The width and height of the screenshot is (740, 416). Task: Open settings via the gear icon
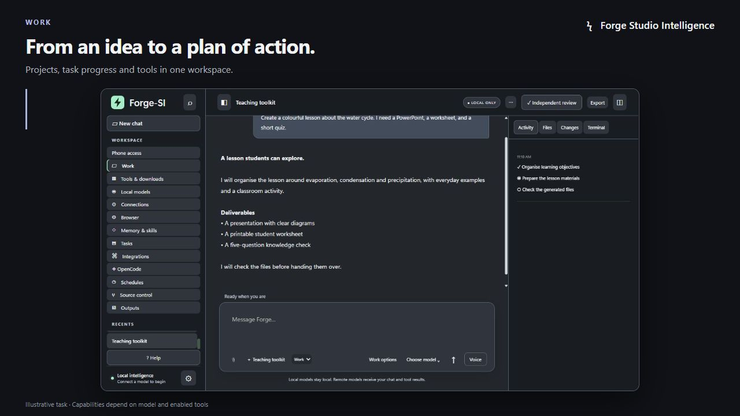click(x=188, y=379)
